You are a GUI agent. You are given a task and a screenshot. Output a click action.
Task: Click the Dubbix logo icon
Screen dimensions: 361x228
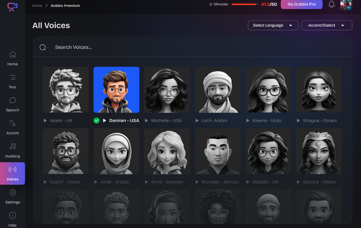point(12,7)
